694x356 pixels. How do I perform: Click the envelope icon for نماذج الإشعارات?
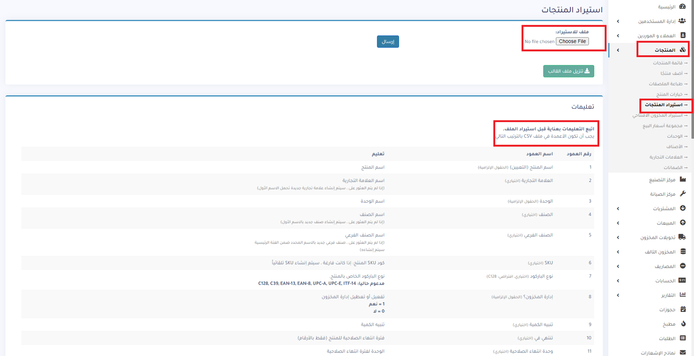(683, 353)
